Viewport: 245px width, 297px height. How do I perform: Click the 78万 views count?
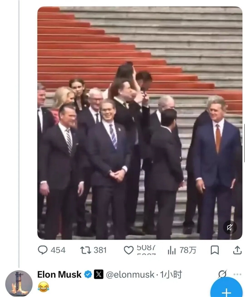188,250
